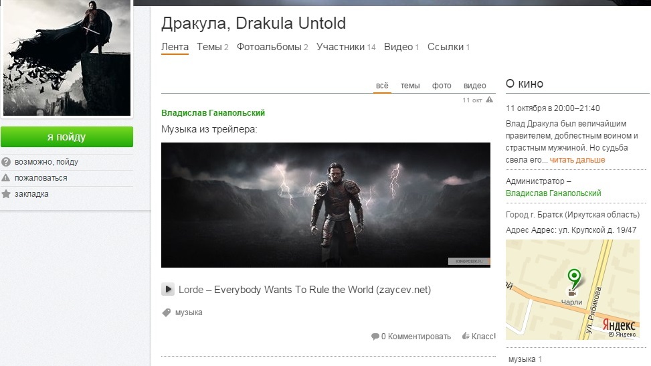Click the question mark icon beside 'возможно, пойду'
Screen dimensions: 651x366
(6, 162)
